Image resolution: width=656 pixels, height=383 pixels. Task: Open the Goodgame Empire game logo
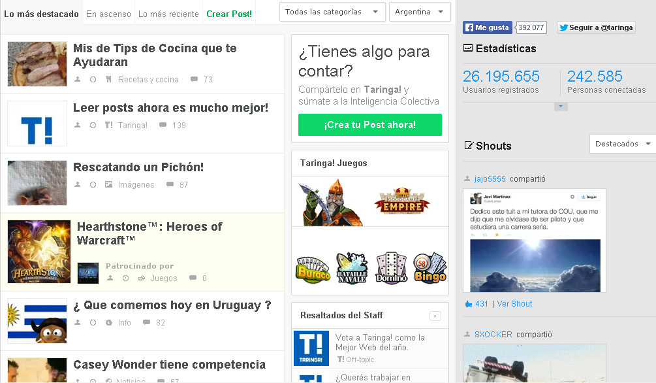401,201
